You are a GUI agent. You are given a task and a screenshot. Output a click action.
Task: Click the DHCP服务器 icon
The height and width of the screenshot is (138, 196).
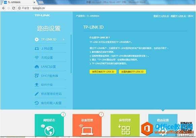[x=37, y=76]
